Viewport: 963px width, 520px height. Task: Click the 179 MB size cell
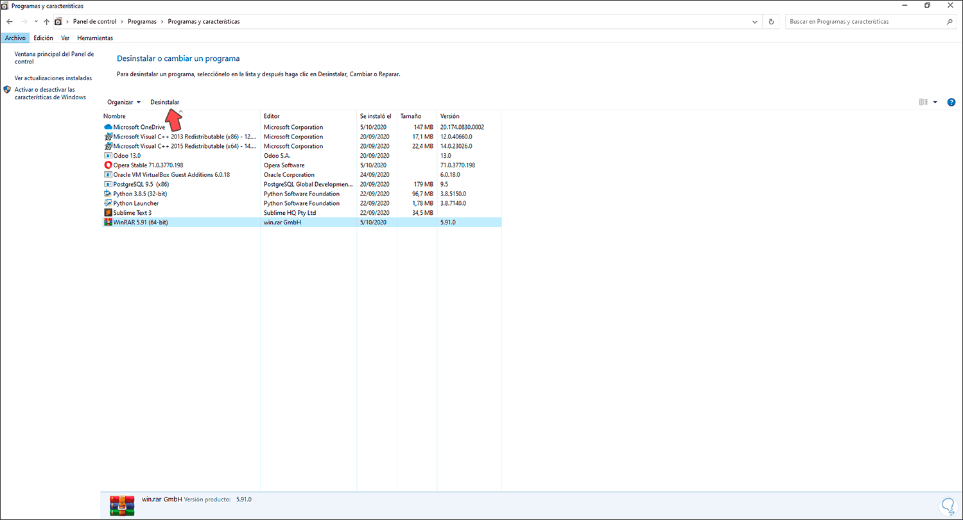click(x=424, y=184)
